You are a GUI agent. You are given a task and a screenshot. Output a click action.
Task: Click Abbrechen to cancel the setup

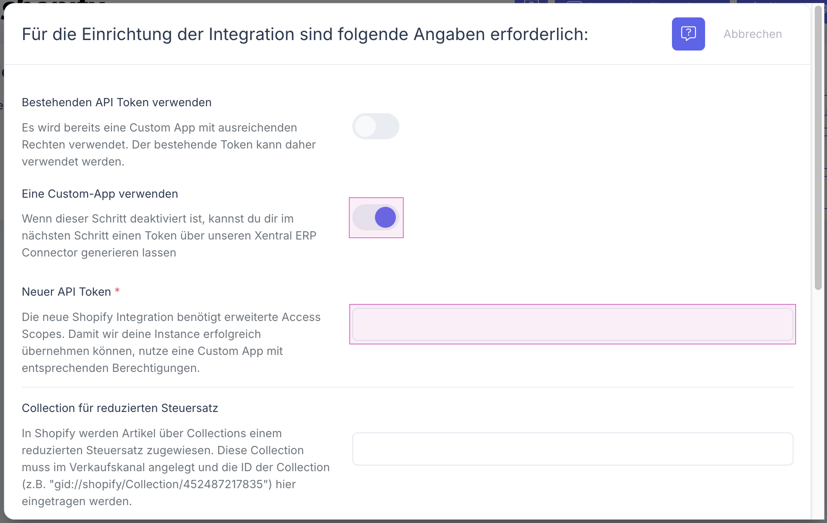click(x=753, y=34)
